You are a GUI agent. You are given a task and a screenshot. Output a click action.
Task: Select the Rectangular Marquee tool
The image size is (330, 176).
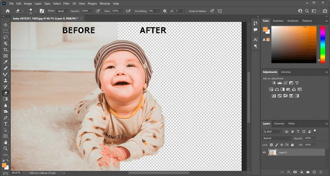[5, 31]
